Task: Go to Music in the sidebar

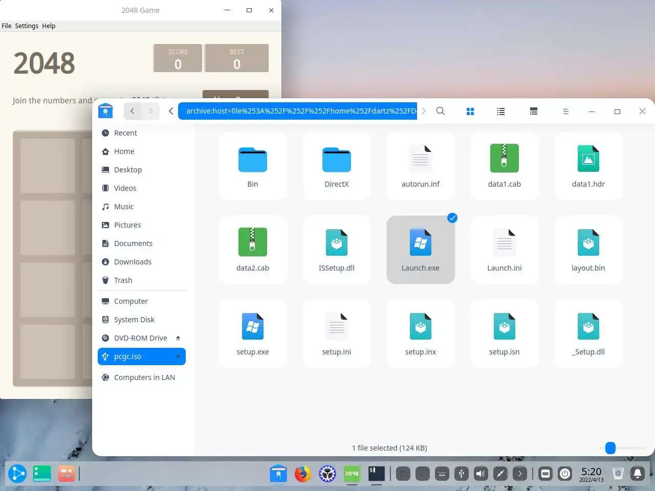Action: point(141,207)
